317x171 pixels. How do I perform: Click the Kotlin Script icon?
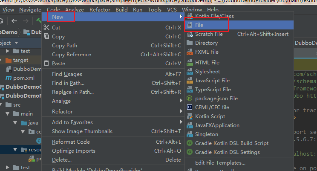point(190,116)
